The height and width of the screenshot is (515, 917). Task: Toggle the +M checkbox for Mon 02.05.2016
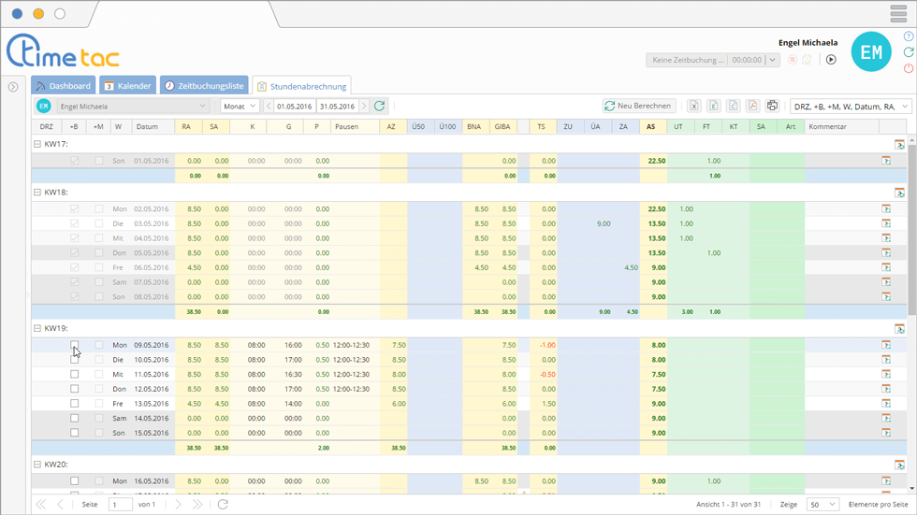pyautogui.click(x=98, y=209)
